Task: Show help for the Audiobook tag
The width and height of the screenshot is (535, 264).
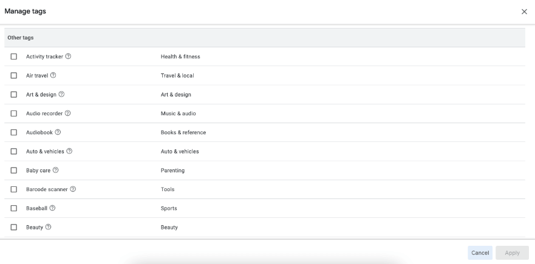Action: [58, 132]
